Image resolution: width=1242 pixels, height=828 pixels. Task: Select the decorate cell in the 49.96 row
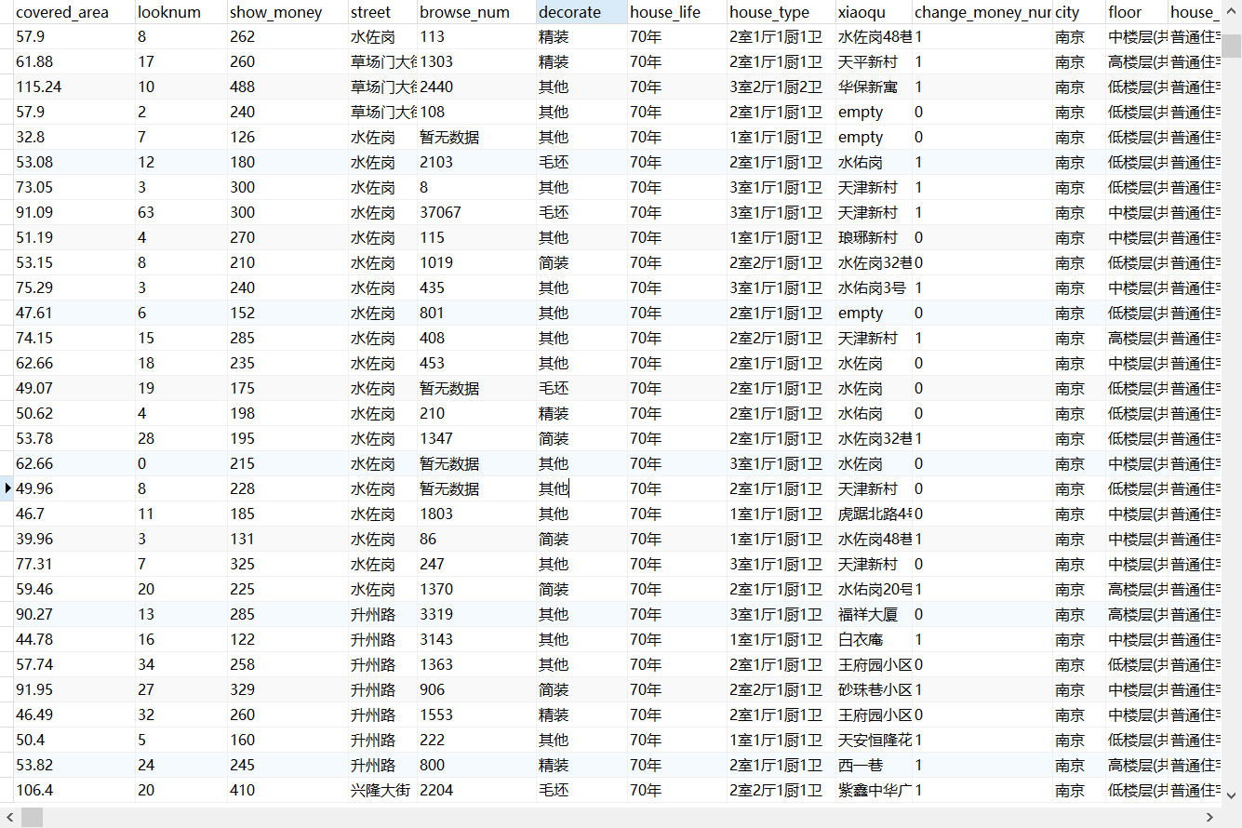[581, 488]
